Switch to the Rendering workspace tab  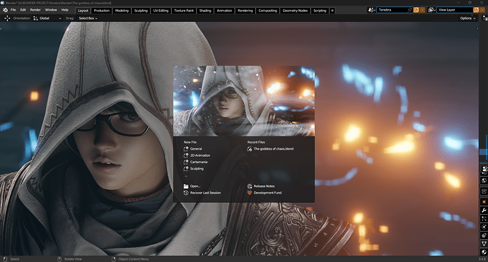(x=245, y=11)
